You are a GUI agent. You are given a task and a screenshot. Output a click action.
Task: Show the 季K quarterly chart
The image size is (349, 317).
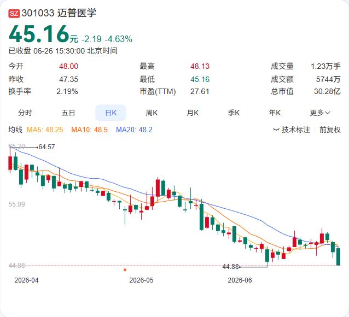pyautogui.click(x=234, y=113)
